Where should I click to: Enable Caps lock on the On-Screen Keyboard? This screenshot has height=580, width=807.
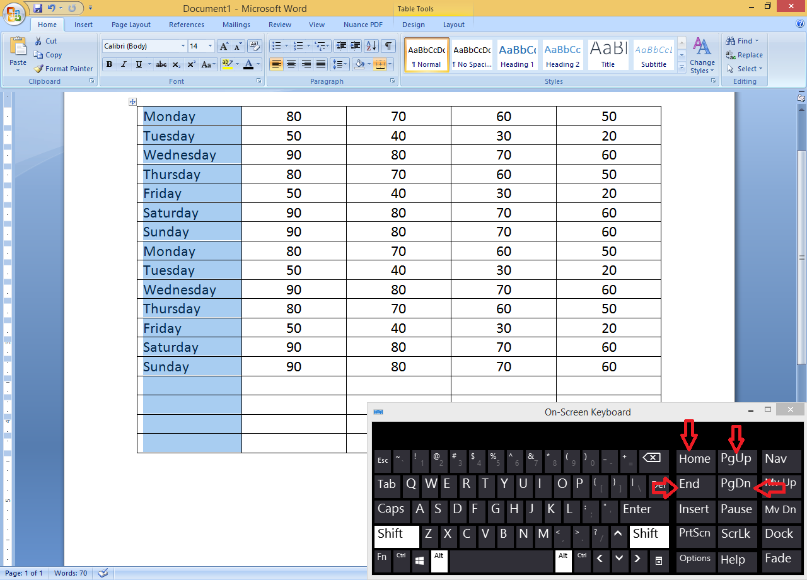(x=391, y=509)
